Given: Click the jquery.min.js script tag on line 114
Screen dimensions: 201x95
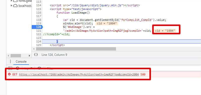Looking at the screenshot, I should pyautogui.click(x=95, y=5).
